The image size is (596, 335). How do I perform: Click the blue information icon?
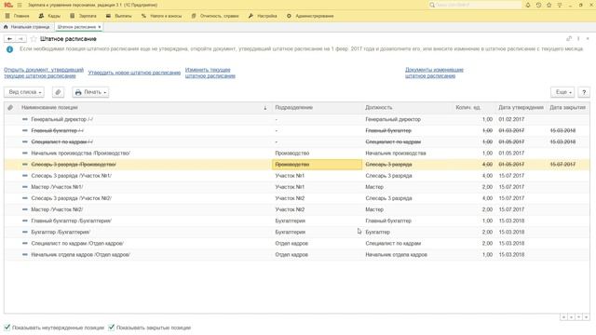click(9, 49)
